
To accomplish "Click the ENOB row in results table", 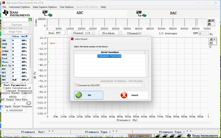I will click(15, 55).
